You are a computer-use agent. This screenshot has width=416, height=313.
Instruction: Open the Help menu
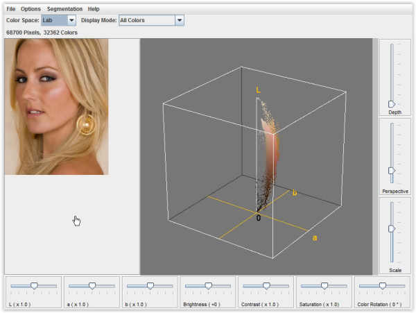coord(94,9)
